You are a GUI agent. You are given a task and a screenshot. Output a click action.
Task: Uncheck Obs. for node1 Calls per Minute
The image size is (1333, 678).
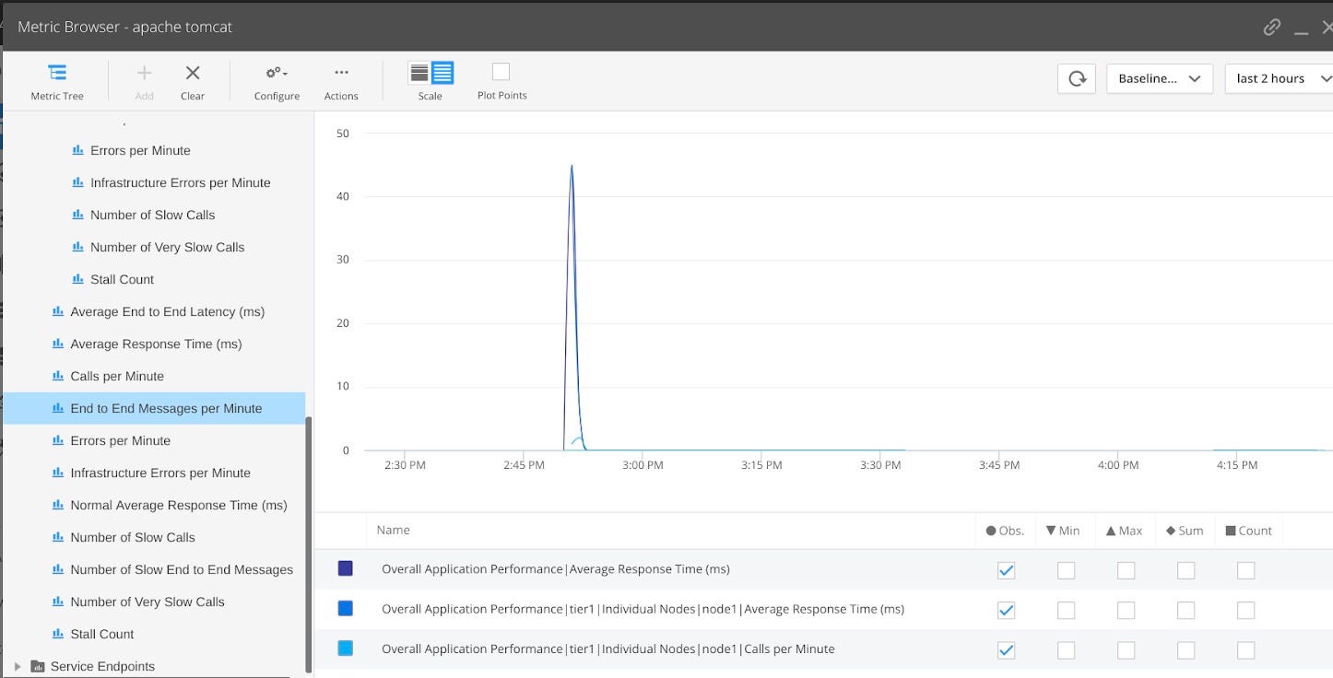tap(1006, 649)
